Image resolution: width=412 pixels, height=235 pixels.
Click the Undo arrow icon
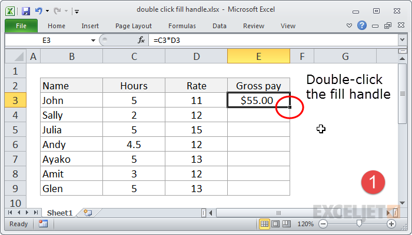point(39,11)
